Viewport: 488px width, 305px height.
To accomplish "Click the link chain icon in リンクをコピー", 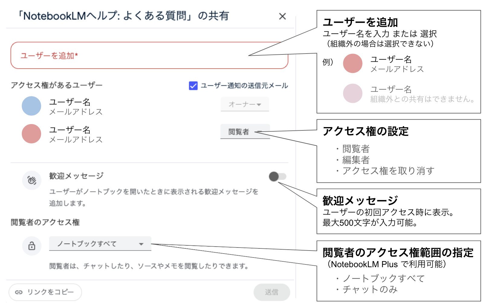I will point(19,292).
